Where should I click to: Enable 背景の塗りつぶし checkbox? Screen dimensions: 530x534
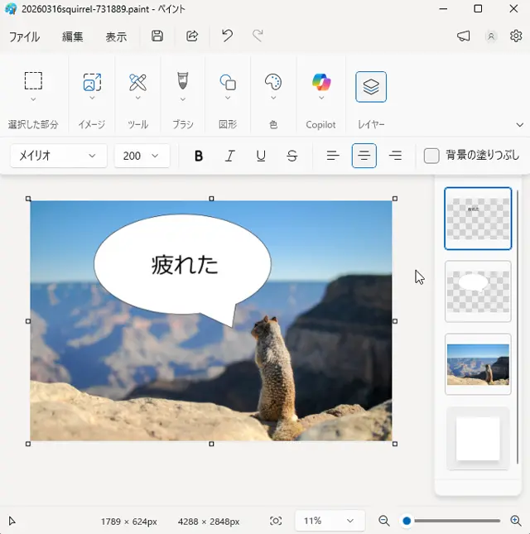click(x=431, y=156)
